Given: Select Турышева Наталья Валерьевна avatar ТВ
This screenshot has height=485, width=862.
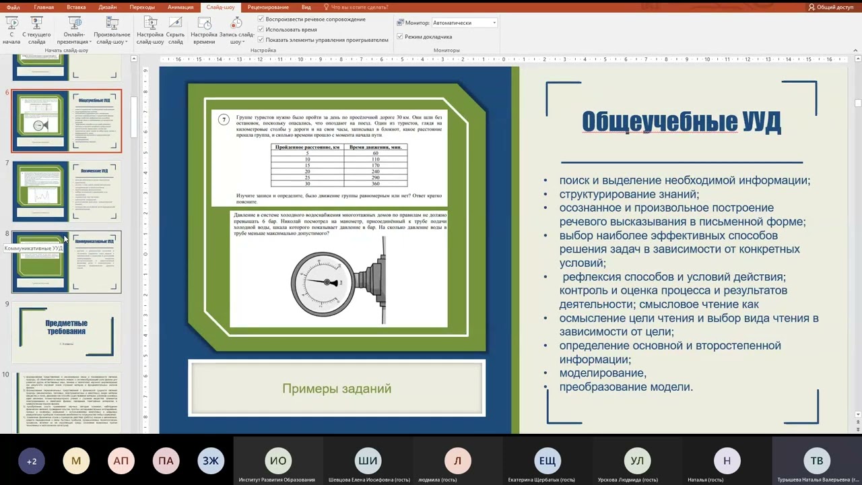Looking at the screenshot, I should [x=817, y=461].
